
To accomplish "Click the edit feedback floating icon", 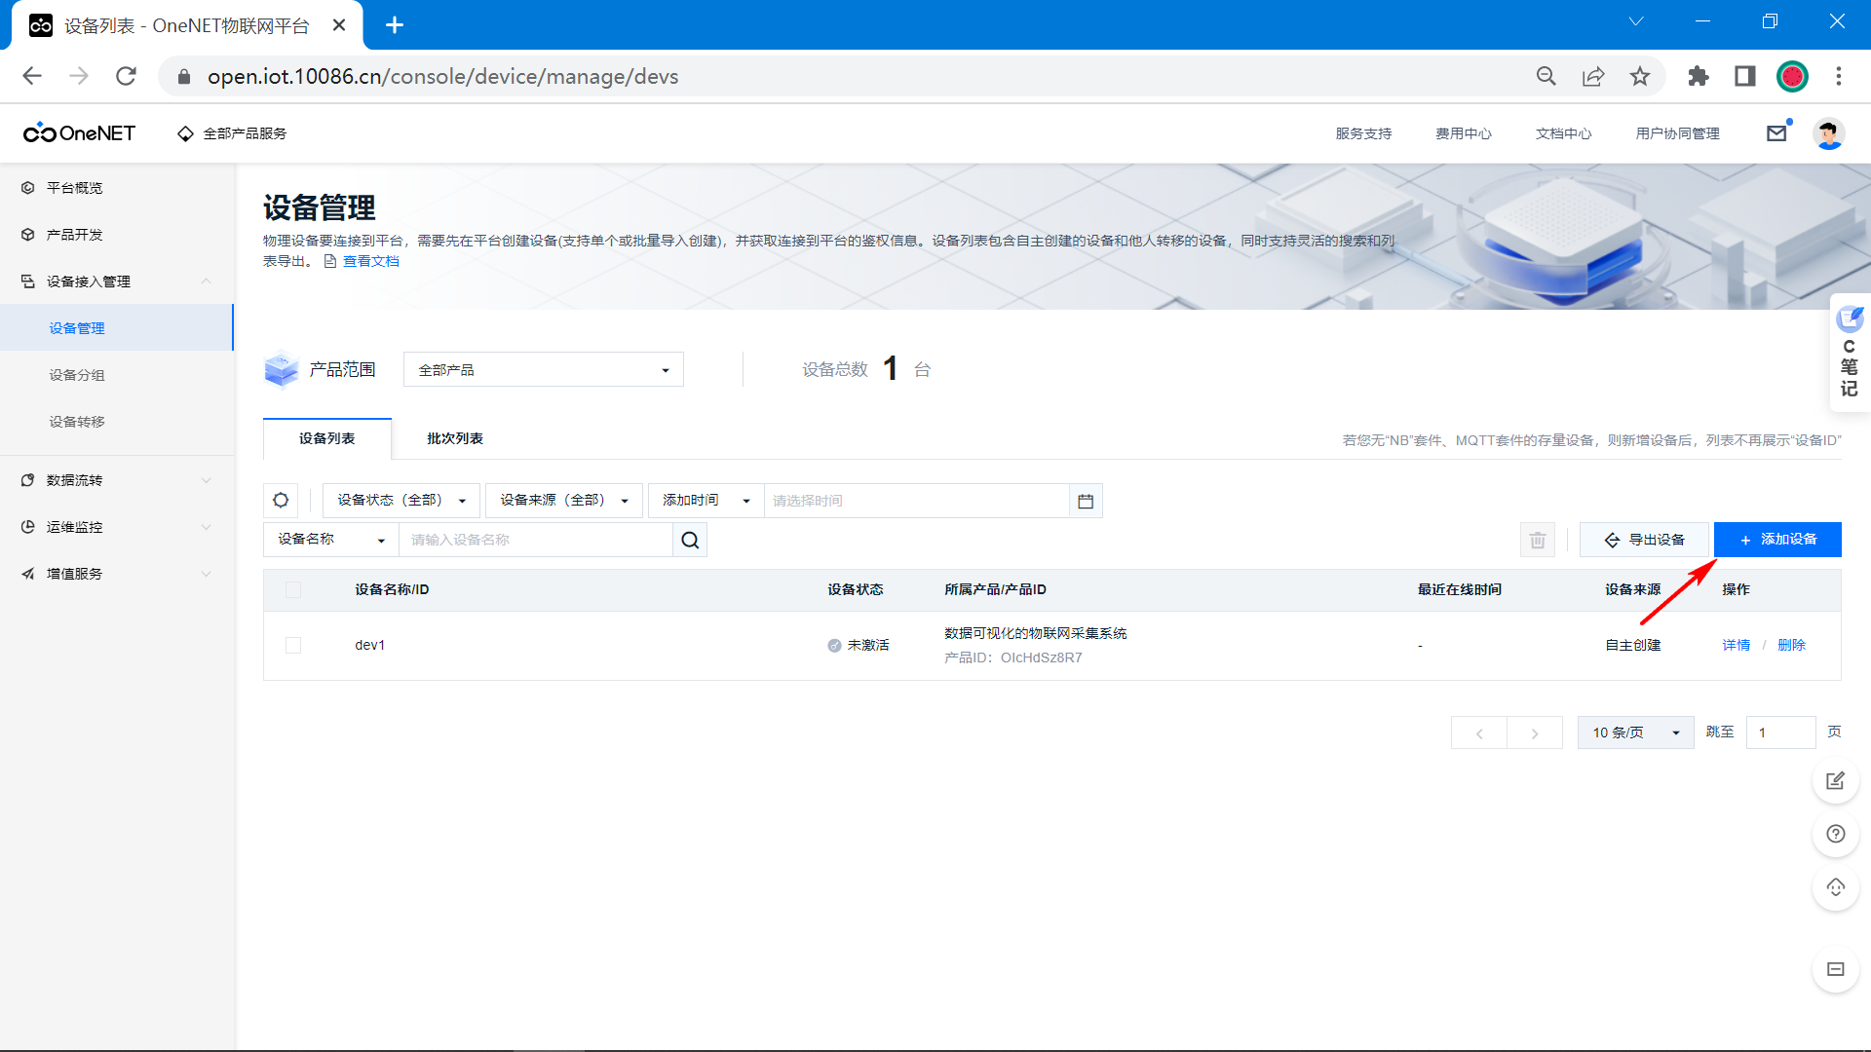I will (x=1836, y=781).
